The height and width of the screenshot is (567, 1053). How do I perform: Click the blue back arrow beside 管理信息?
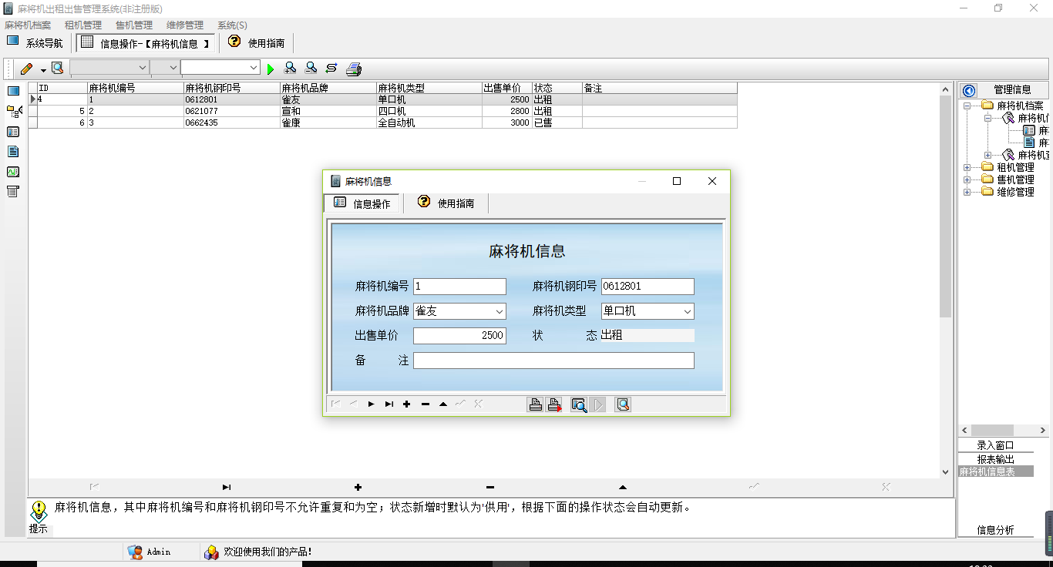(969, 90)
